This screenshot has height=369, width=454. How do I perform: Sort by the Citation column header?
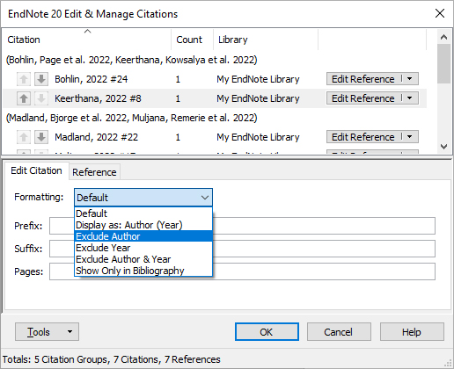[87, 40]
